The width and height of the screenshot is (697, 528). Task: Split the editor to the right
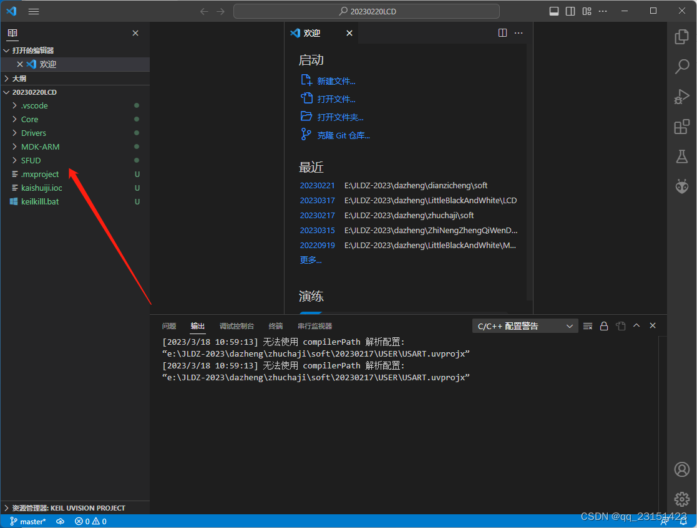(503, 33)
